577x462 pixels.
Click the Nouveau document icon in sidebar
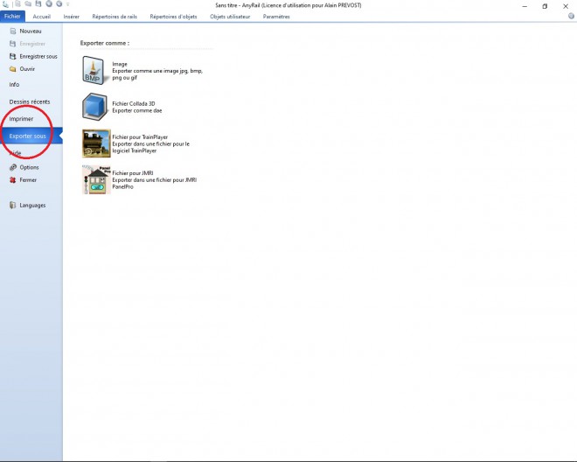[13, 31]
